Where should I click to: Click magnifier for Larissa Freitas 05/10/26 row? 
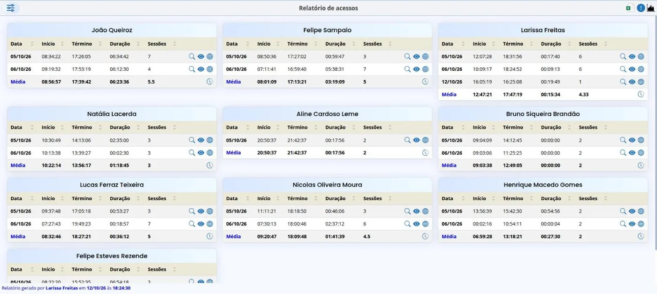coord(623,56)
